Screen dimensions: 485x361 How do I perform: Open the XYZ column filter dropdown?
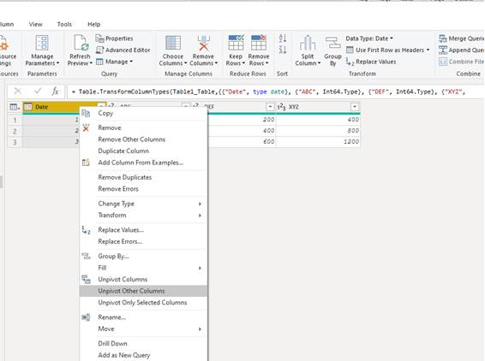click(x=355, y=107)
